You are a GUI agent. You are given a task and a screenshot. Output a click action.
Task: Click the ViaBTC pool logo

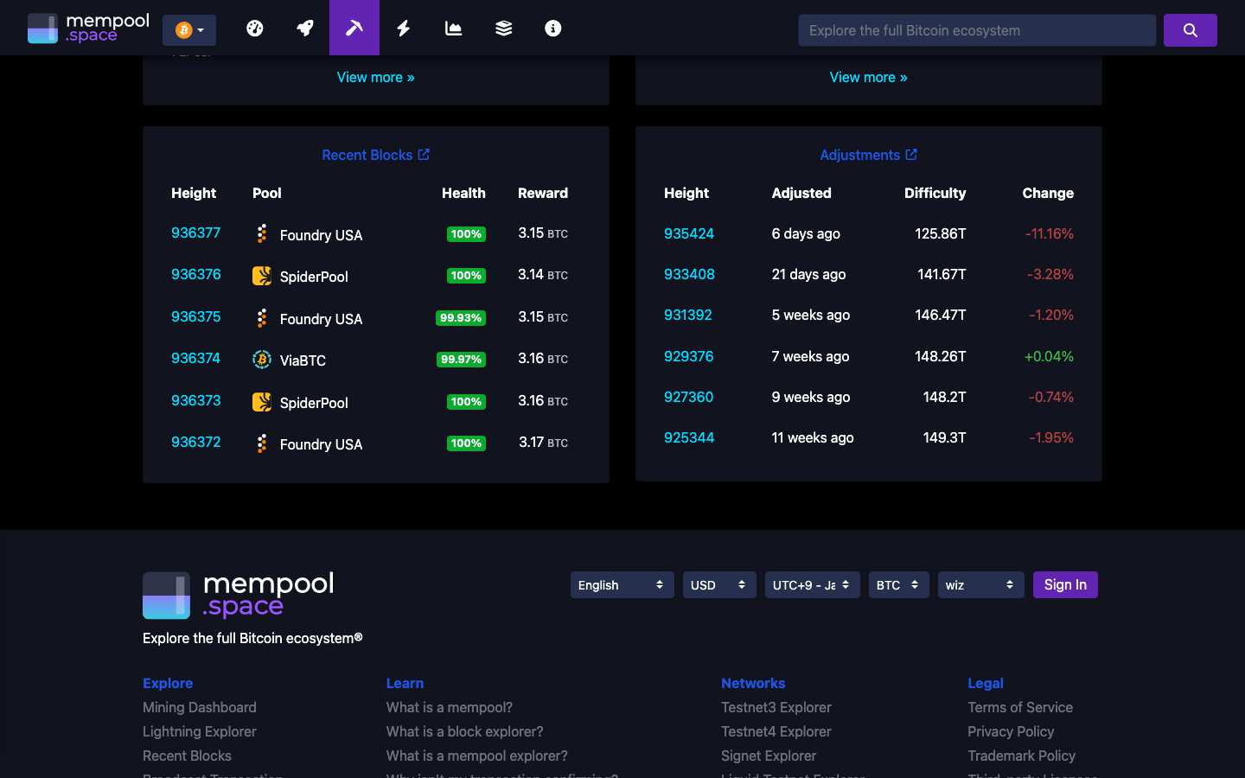click(x=261, y=360)
